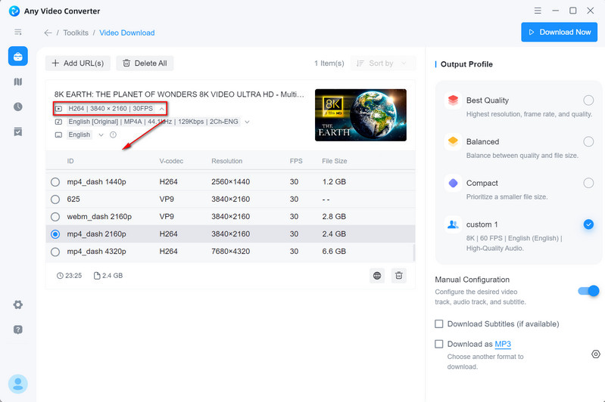Screen dimensions: 605x402
Task: Enable Download as MP3 checkbox
Action: pyautogui.click(x=438, y=344)
